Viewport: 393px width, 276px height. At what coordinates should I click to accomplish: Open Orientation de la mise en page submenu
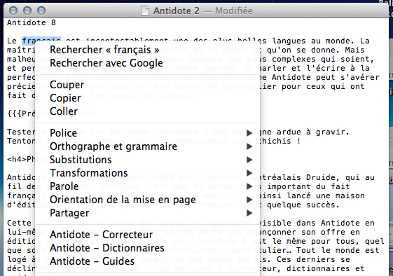(x=147, y=200)
